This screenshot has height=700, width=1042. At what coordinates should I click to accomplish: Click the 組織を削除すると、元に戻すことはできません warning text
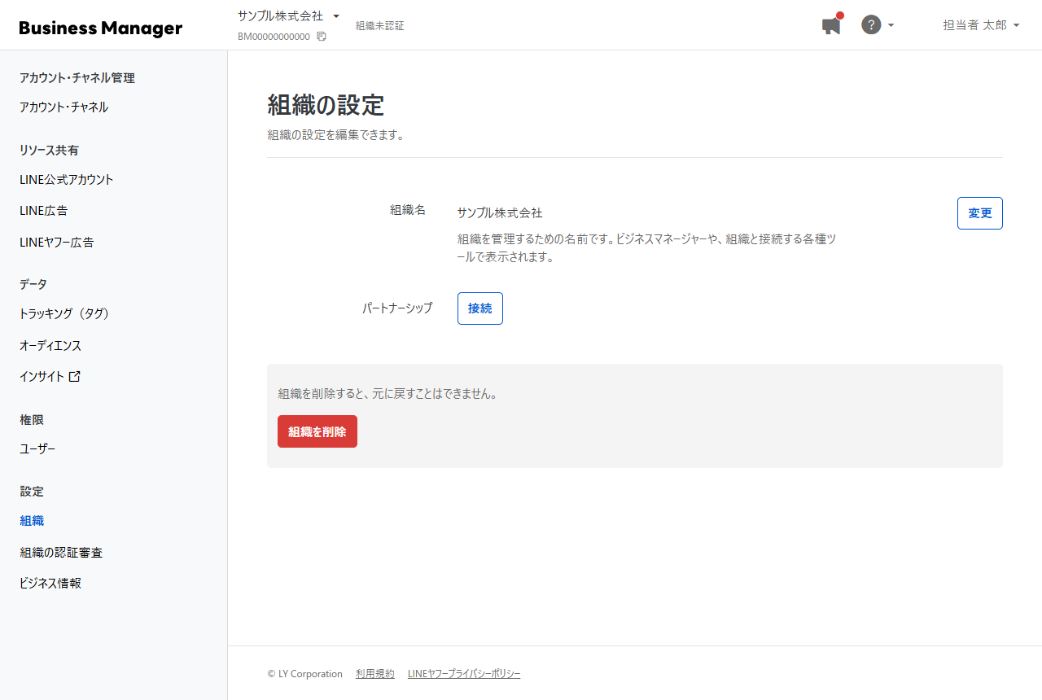coord(387,394)
